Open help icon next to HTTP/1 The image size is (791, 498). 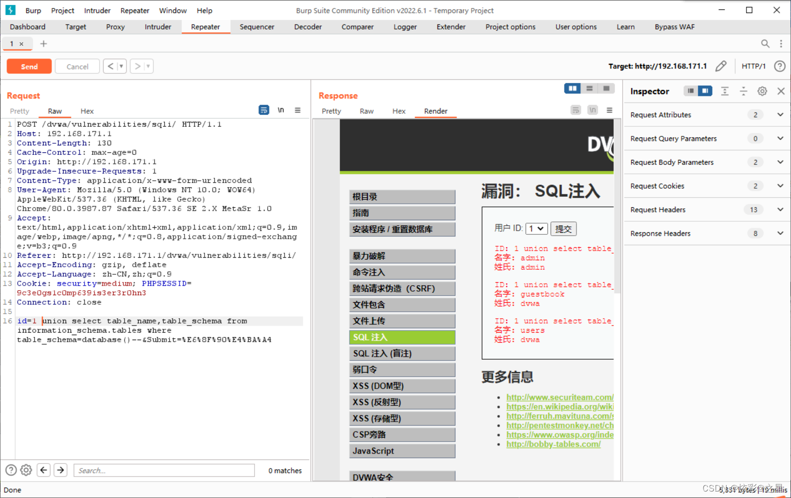point(779,66)
